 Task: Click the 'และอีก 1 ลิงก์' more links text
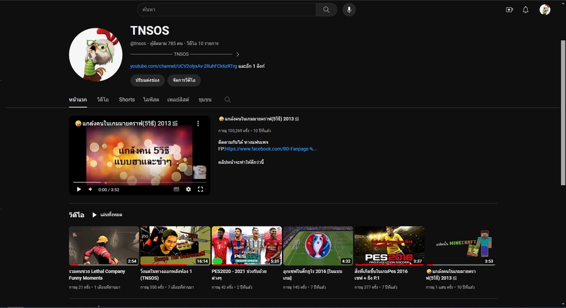(x=251, y=66)
